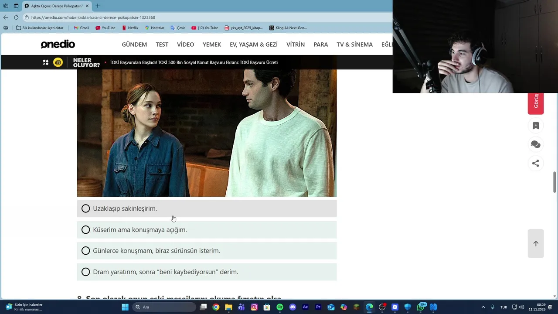The width and height of the screenshot is (558, 314).
Task: Open OBS Studio from the taskbar
Action: (x=382, y=307)
